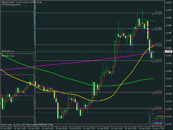Image resolution: width=173 pixels, height=130 pixels.
Task: Click the 1.6305 price axis value
Action: pyautogui.click(x=169, y=86)
